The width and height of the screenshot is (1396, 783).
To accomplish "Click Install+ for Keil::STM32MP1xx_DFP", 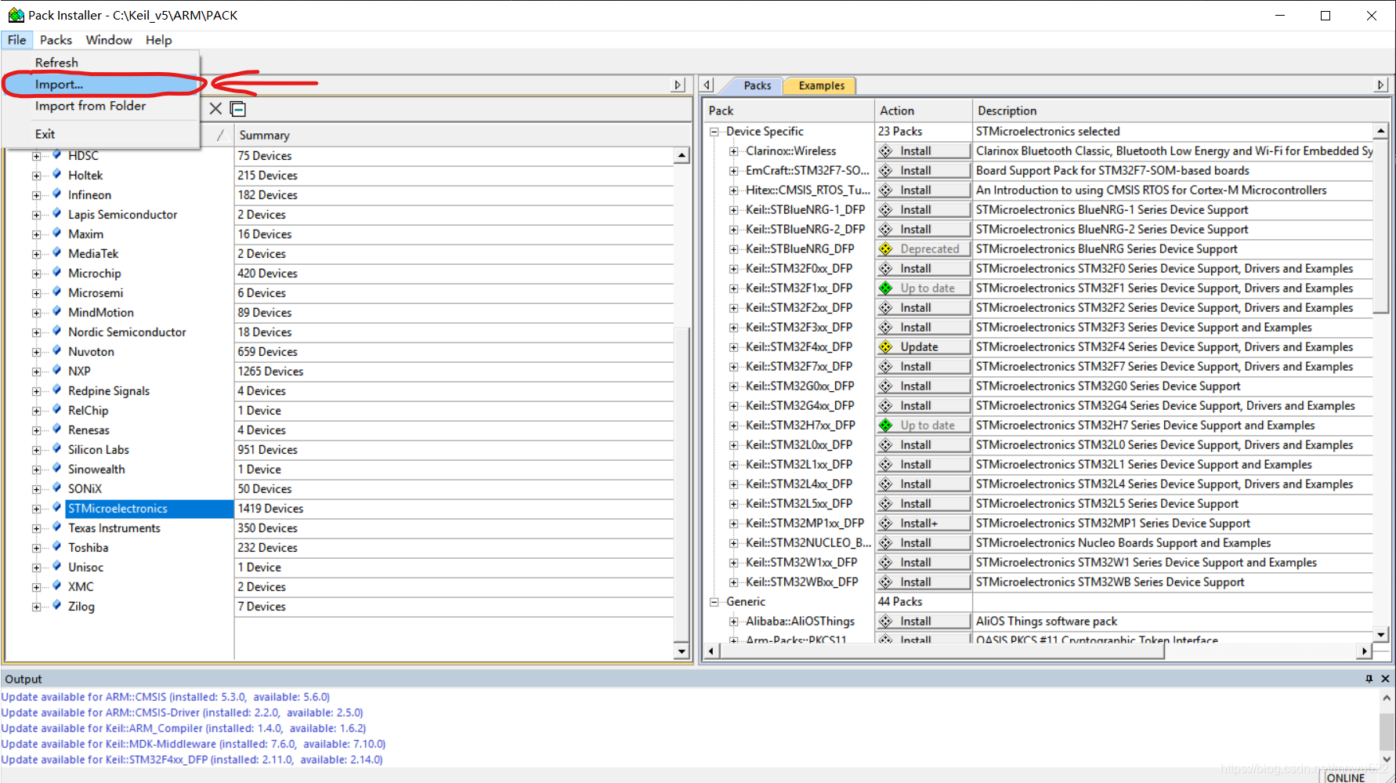I will 923,524.
